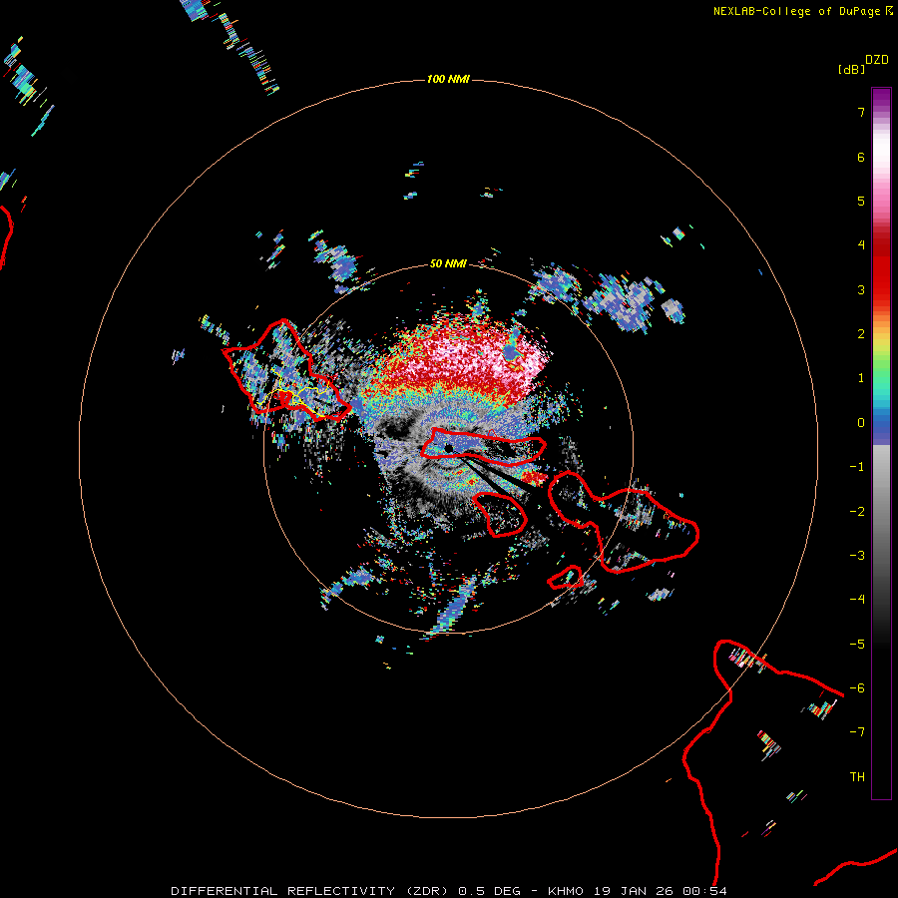Click the TH label on the legend

click(857, 776)
